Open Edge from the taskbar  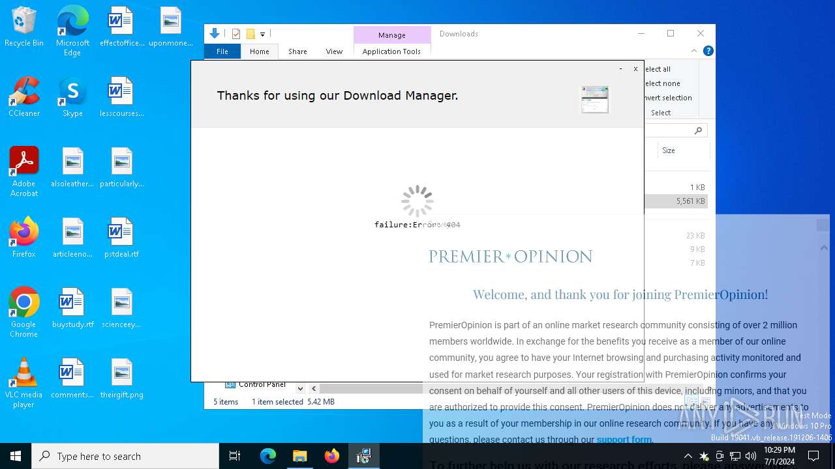[268, 456]
